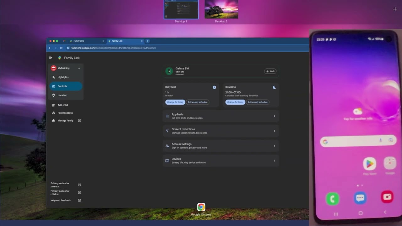Click the MyTraining profile avatar

pos(53,68)
